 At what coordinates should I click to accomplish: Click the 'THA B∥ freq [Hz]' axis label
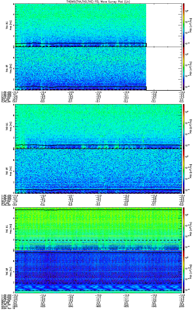click(x=9, y=69)
